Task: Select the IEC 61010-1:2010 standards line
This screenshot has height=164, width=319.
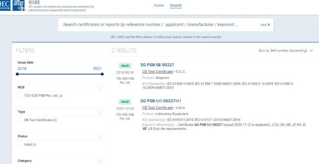Action: click(x=191, y=120)
